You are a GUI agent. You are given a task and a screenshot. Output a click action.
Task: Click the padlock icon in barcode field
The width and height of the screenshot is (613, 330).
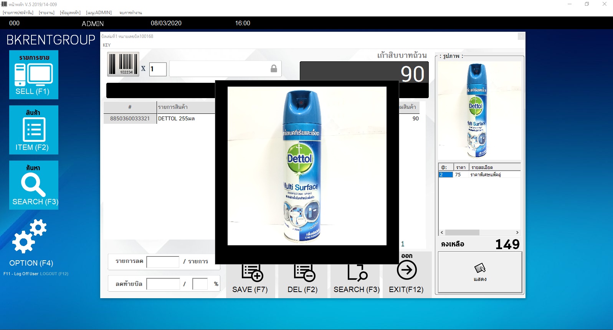point(274,69)
